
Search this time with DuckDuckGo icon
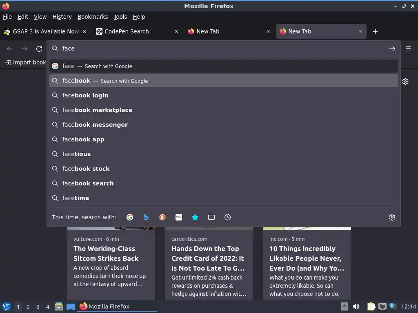click(162, 217)
